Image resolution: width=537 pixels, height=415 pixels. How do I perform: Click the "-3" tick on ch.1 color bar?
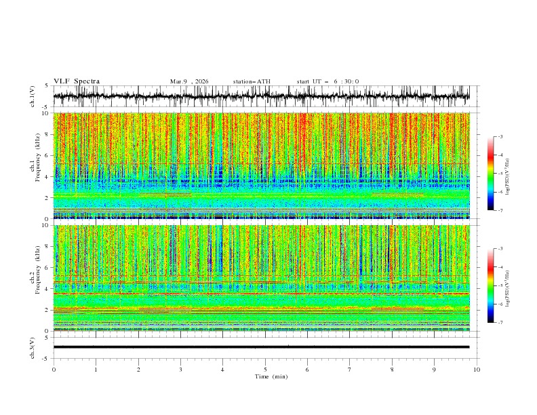coord(500,136)
